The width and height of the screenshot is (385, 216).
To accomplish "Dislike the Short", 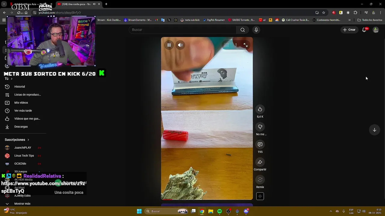I will point(260,127).
